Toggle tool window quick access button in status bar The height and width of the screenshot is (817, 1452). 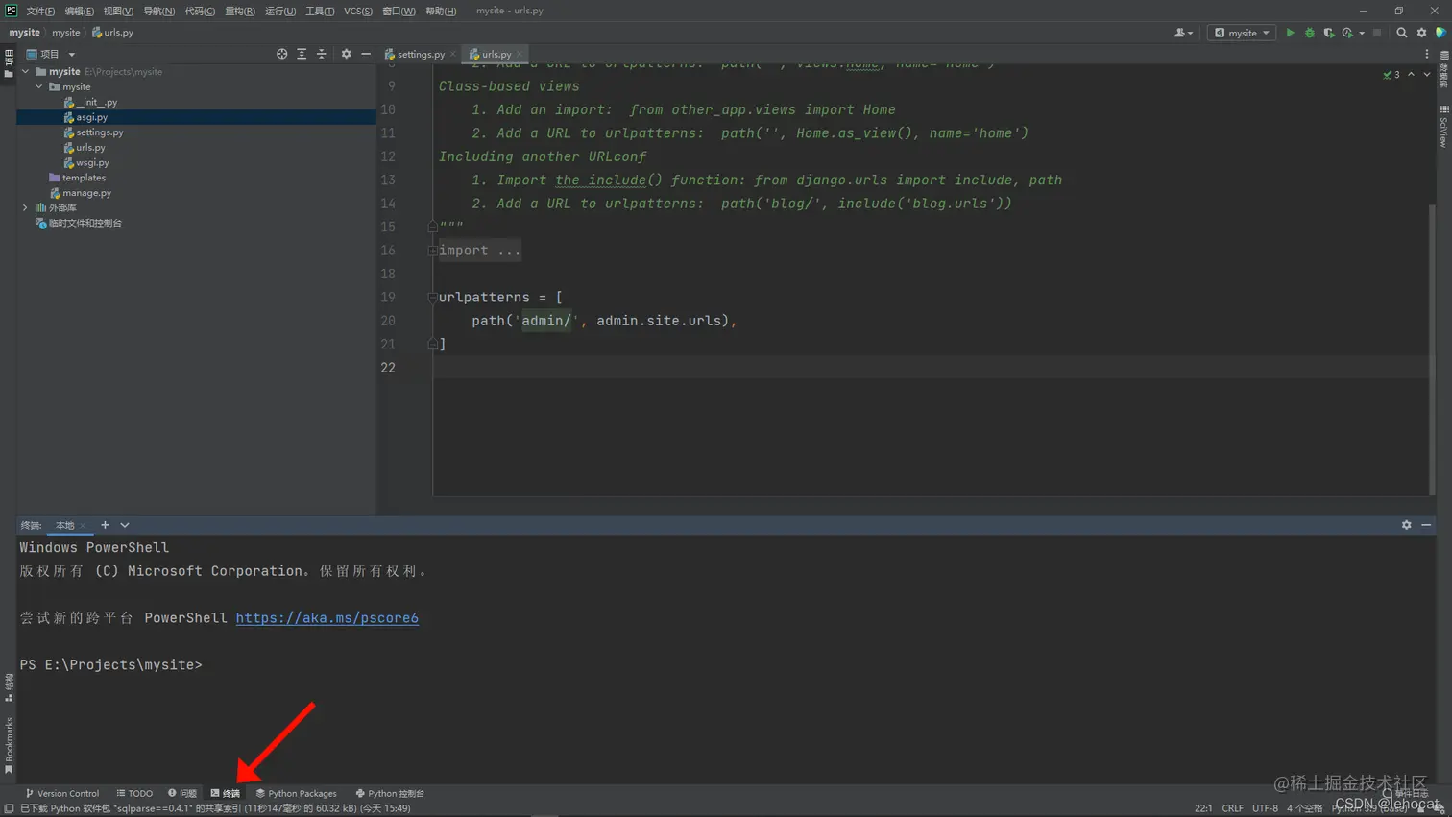pos(9,808)
